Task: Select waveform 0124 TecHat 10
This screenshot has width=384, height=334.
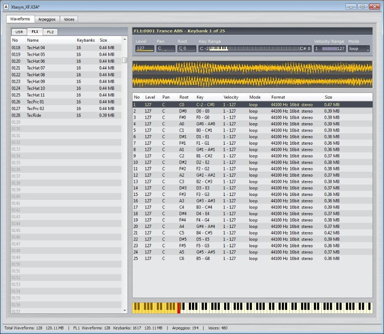Action: point(66,88)
